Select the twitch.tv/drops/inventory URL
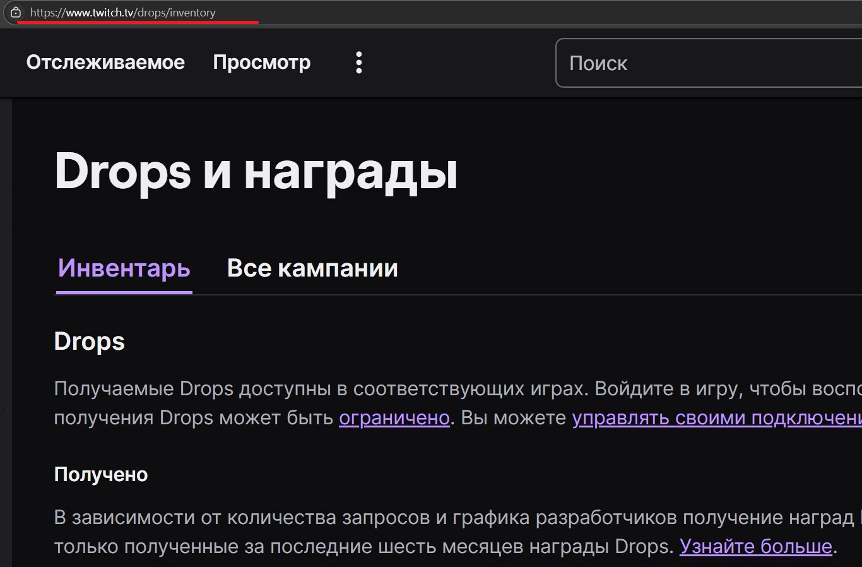This screenshot has height=567, width=862. tap(123, 13)
